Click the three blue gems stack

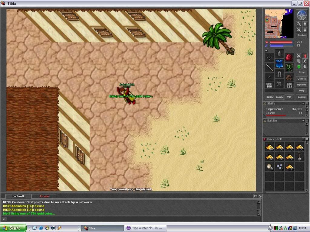[279, 167]
